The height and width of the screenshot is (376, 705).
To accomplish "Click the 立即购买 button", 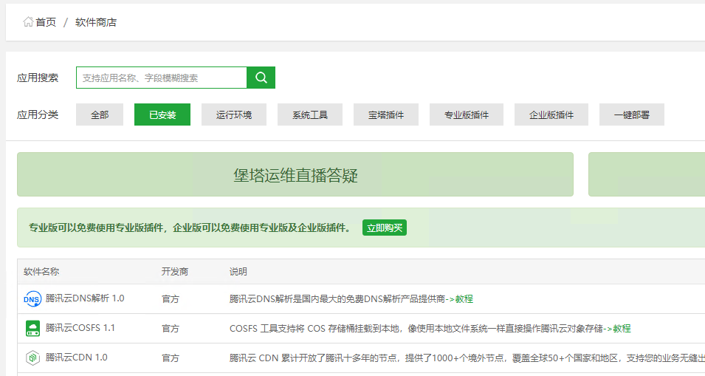I will (385, 228).
